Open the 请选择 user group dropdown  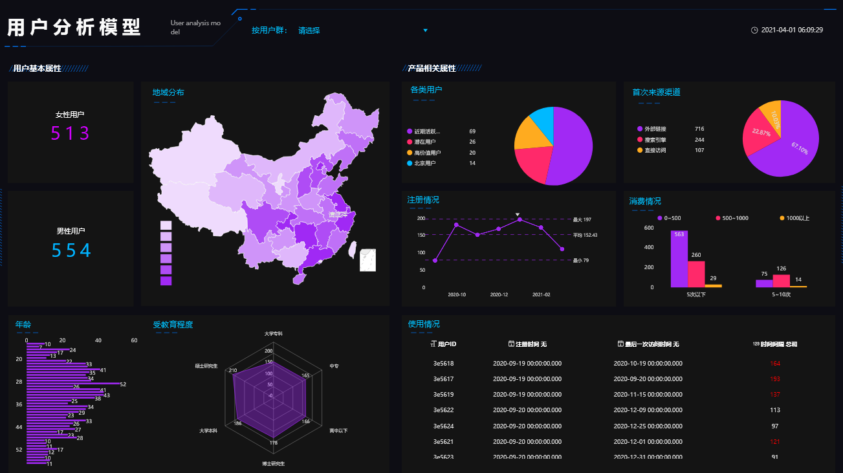[362, 30]
